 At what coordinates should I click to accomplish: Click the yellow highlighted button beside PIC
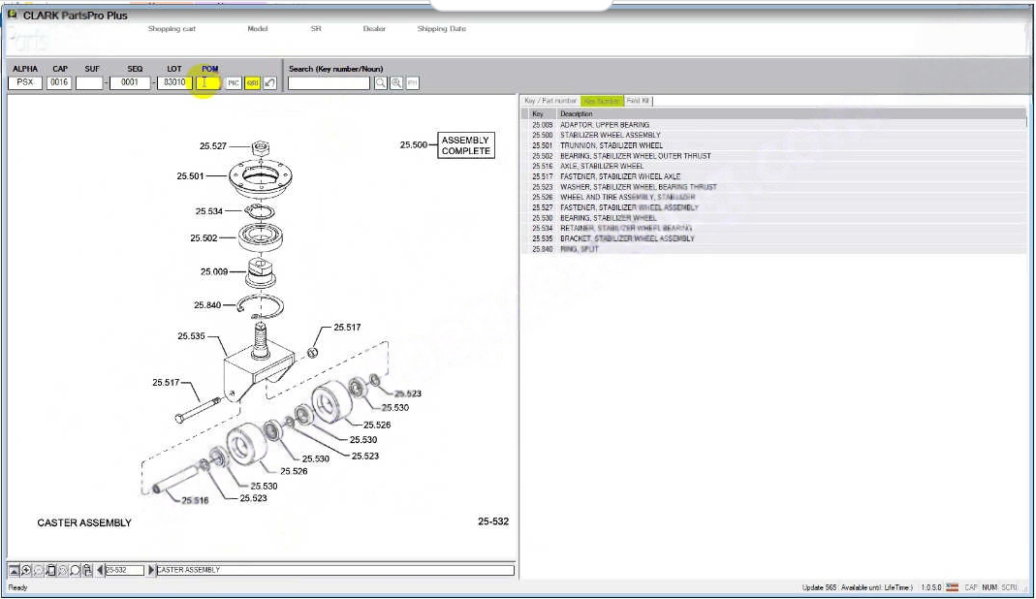(x=252, y=83)
